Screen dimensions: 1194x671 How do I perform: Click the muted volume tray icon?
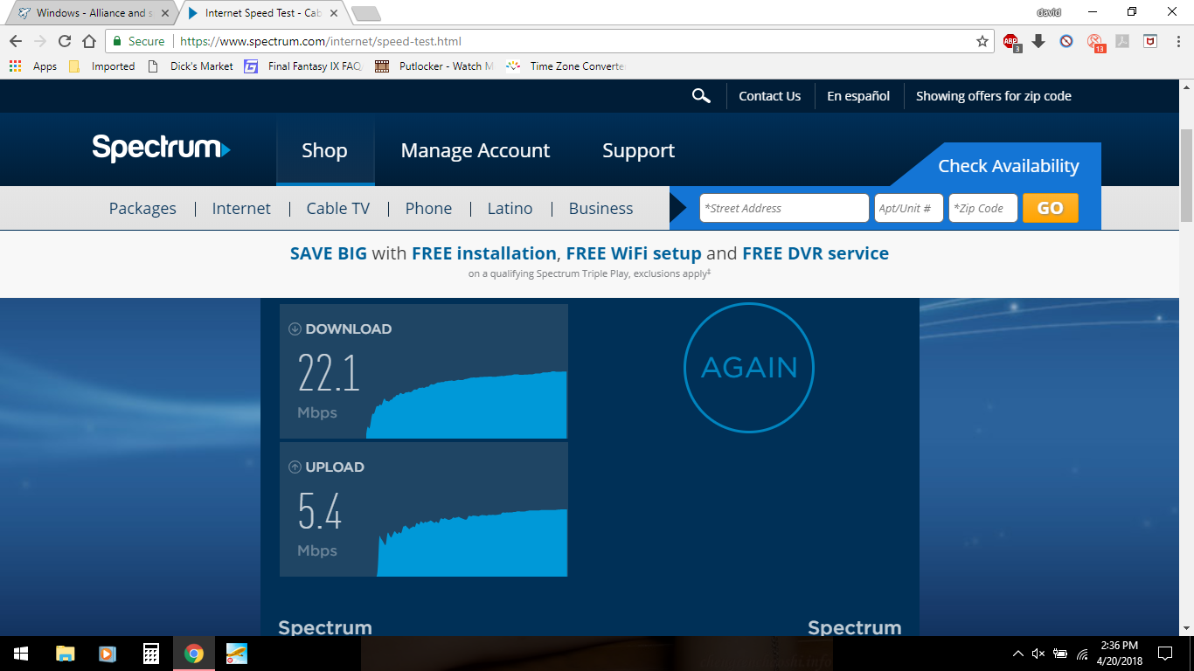(1038, 654)
